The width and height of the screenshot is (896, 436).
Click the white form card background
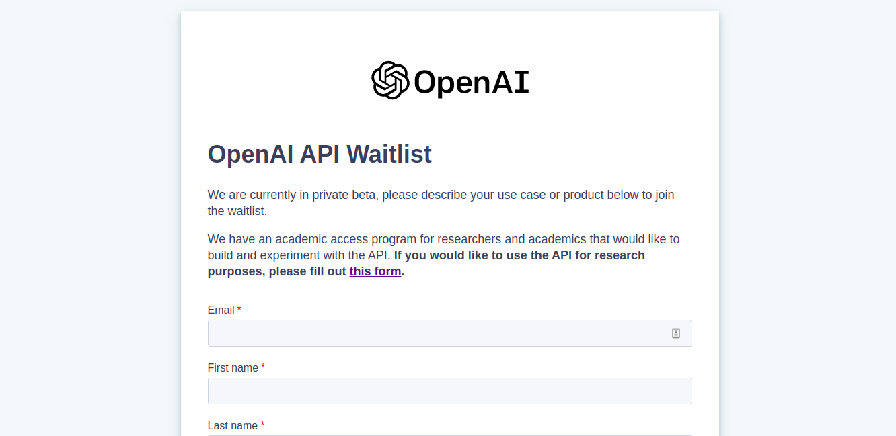605,121
